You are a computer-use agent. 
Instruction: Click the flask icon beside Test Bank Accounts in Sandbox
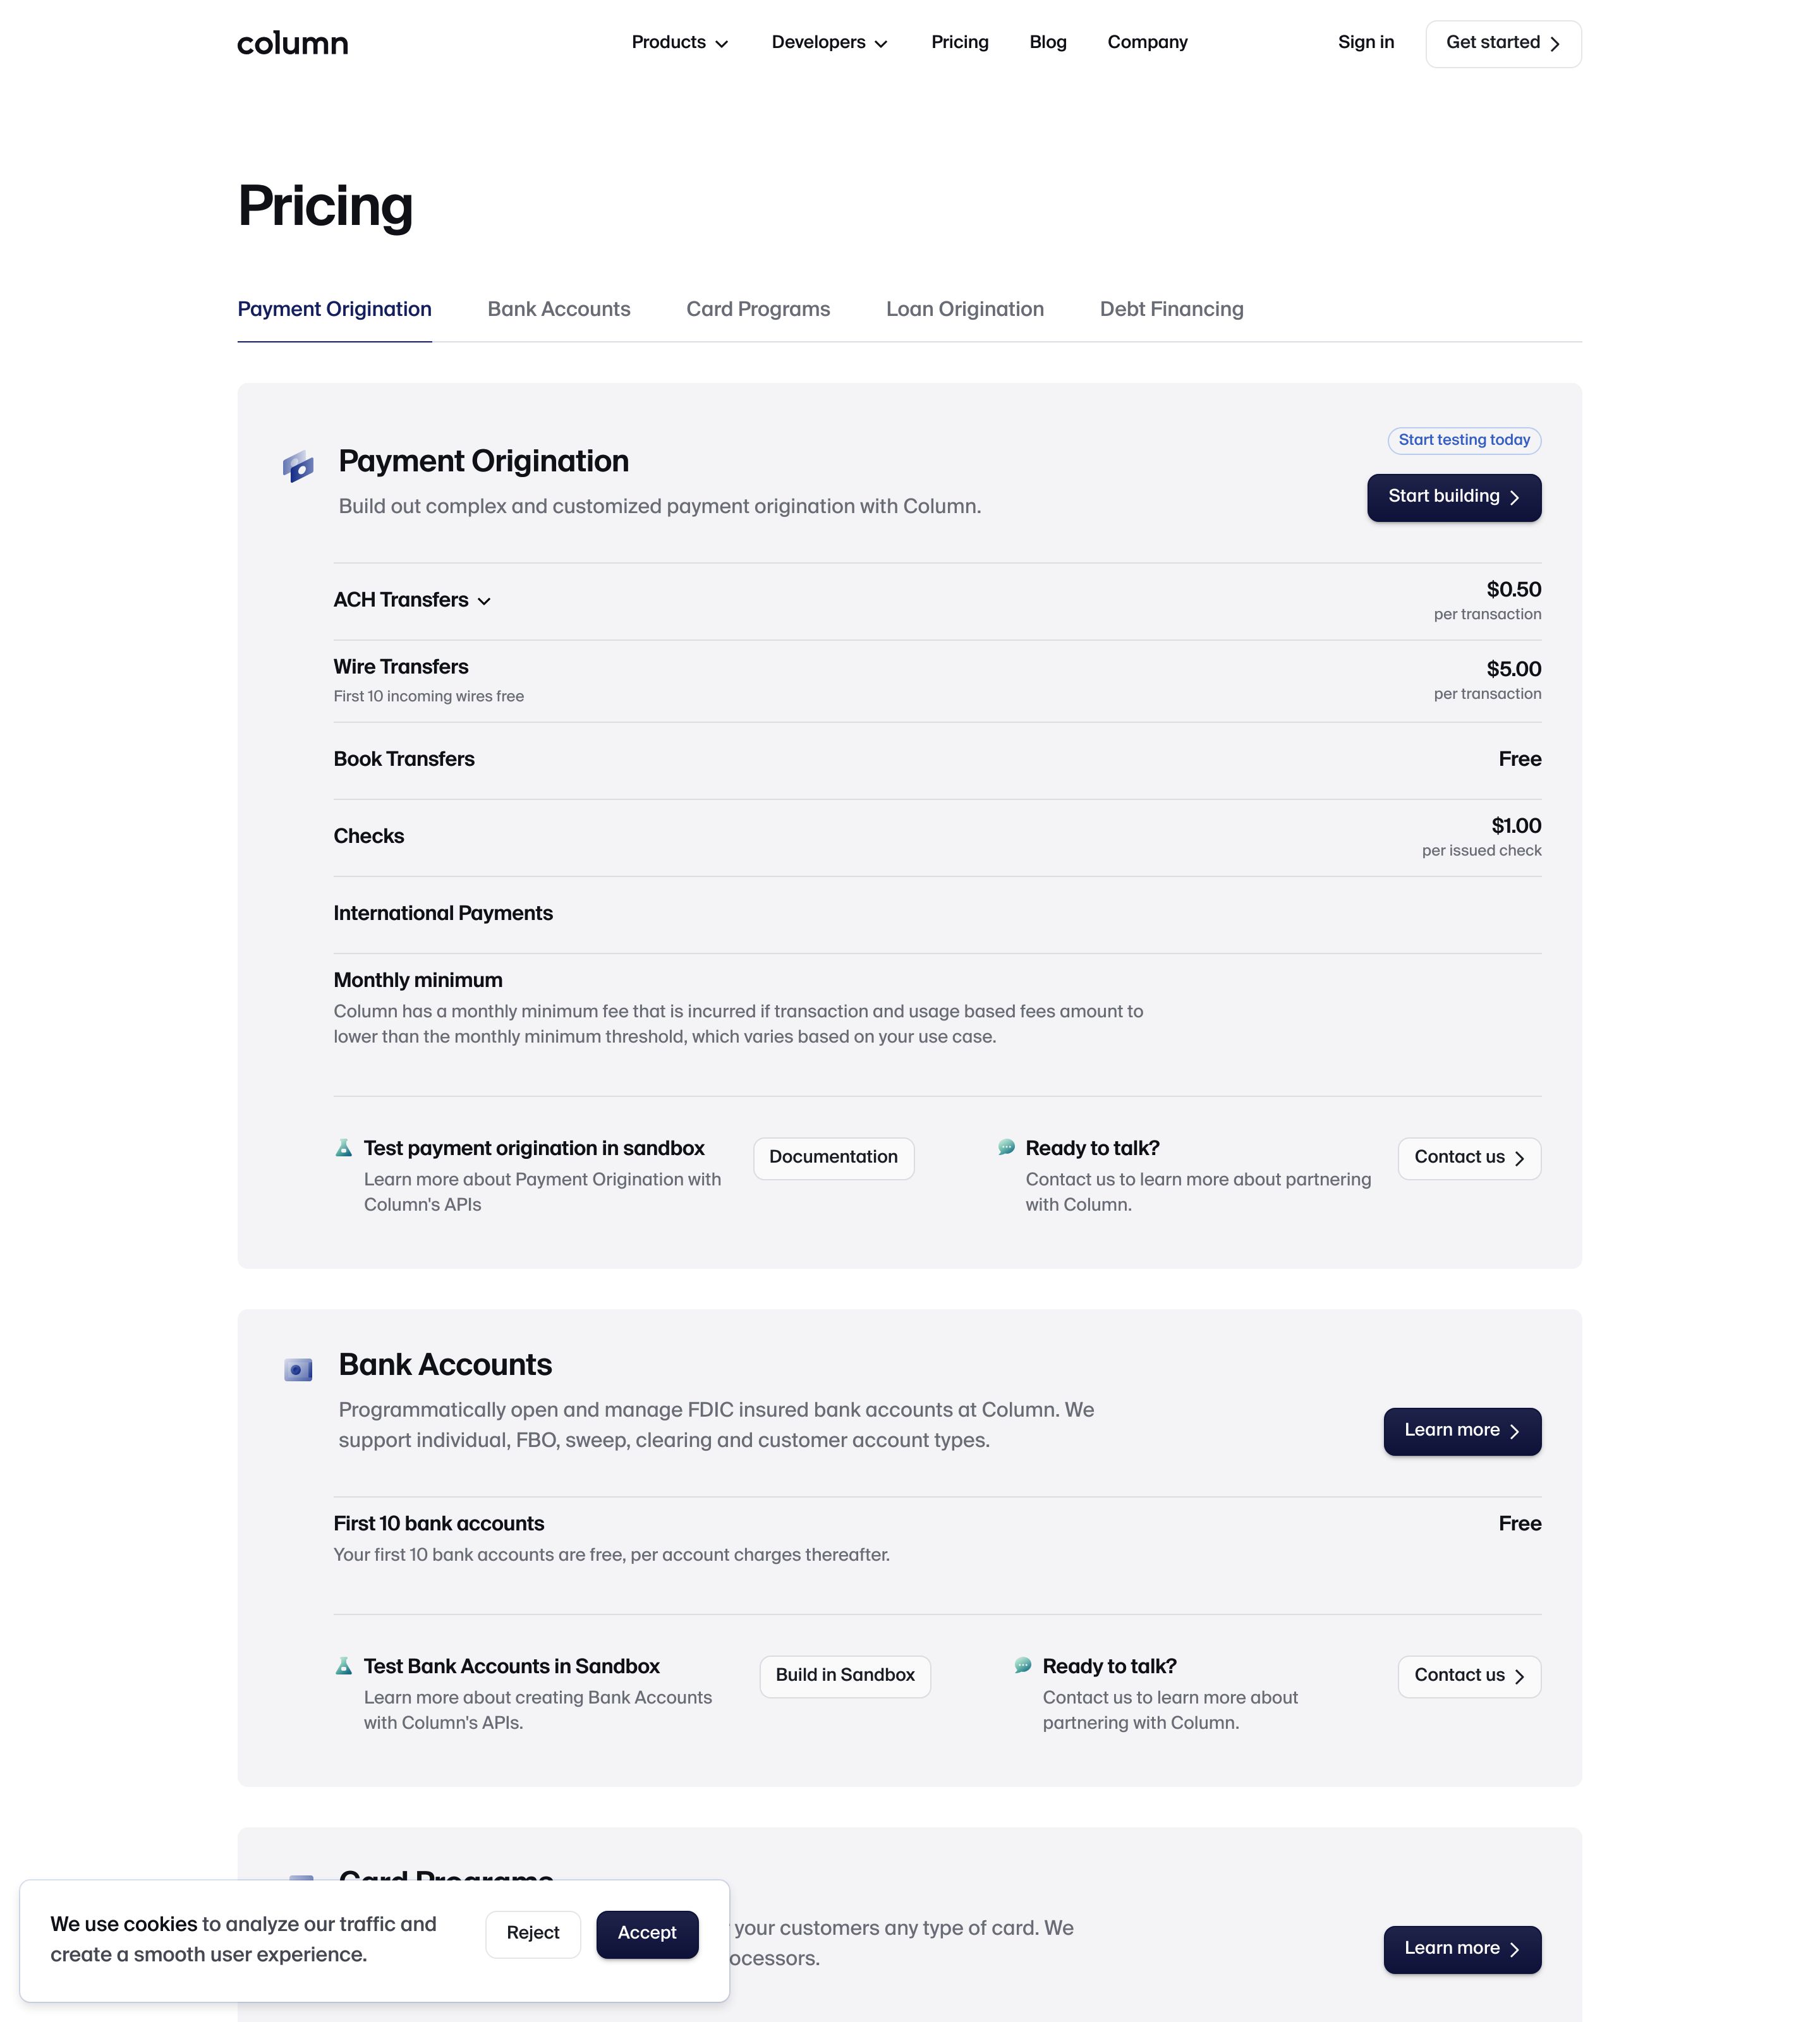point(344,1666)
